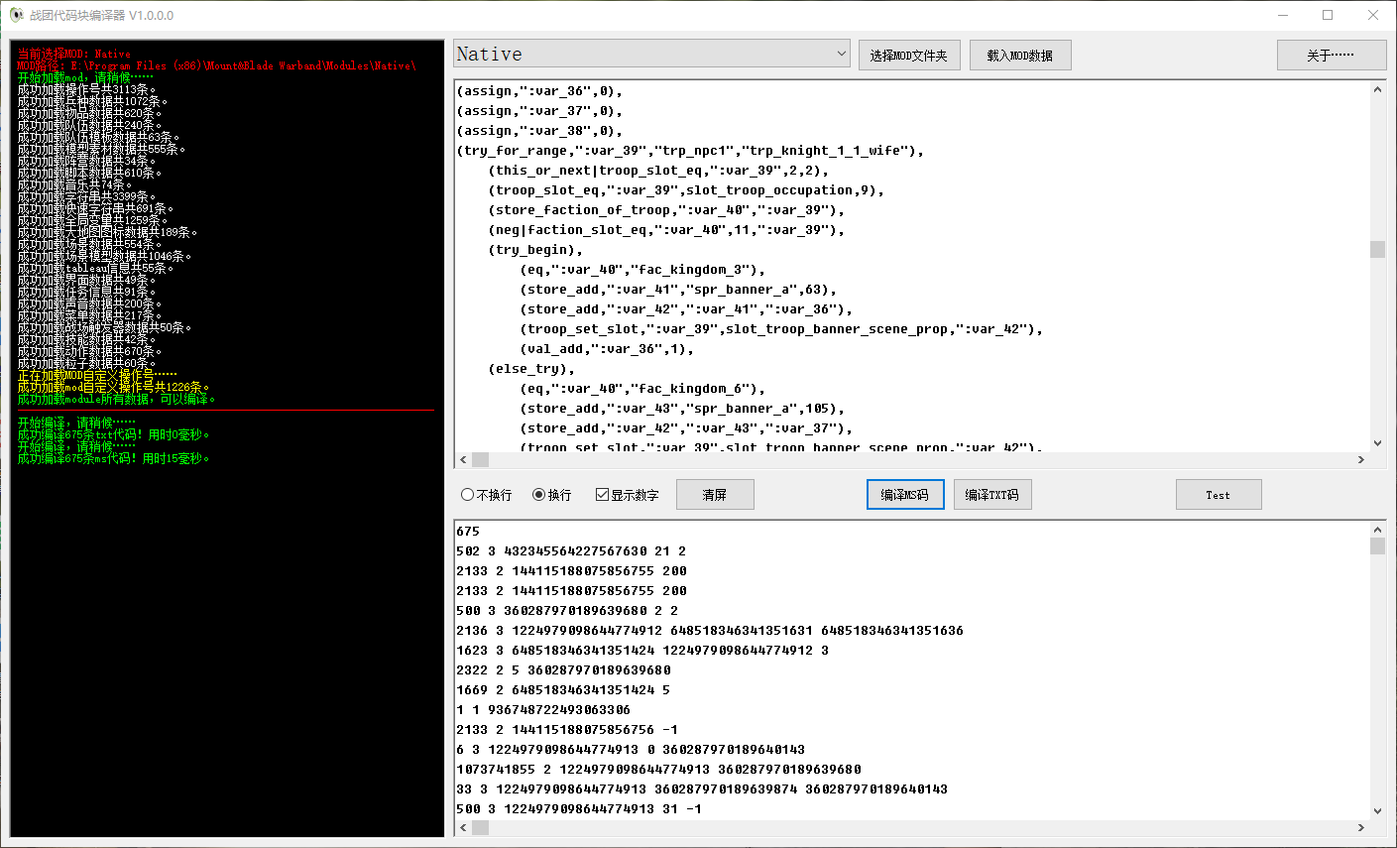The height and width of the screenshot is (848, 1397).
Task: Click up arrow of code editor scrollbar
Action: coord(1377,89)
